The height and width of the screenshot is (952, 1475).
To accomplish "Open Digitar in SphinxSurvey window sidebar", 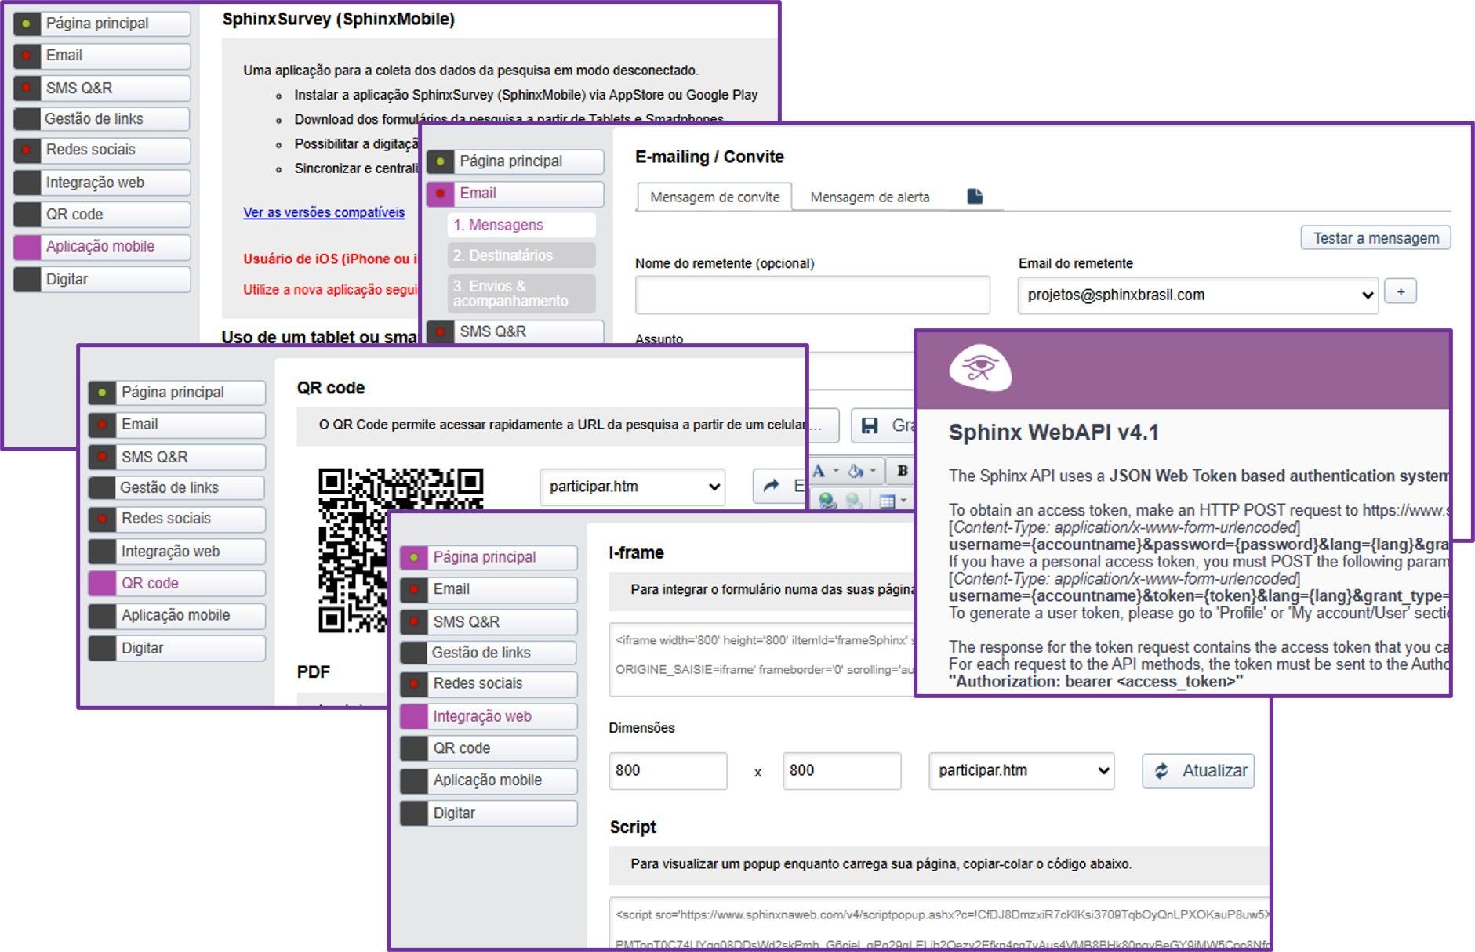I will click(102, 280).
